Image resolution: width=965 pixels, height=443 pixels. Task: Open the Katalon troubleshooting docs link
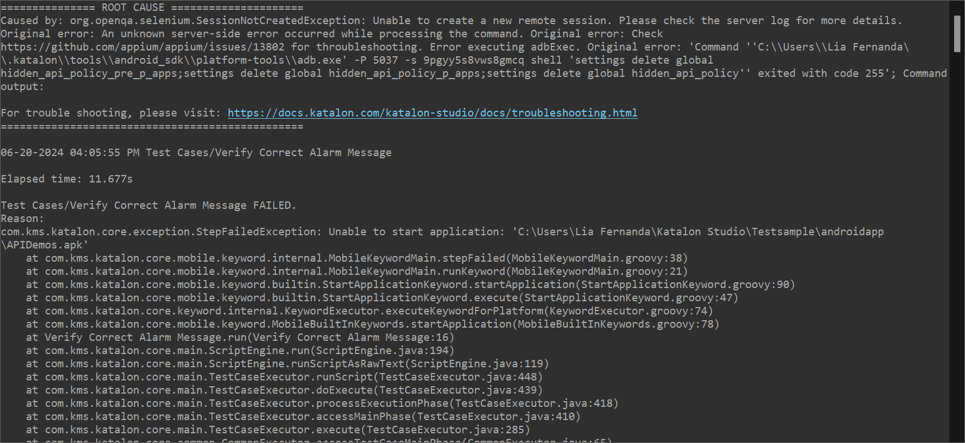click(432, 113)
